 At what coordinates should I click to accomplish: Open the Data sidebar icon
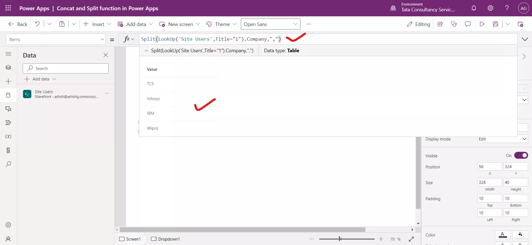(8, 95)
